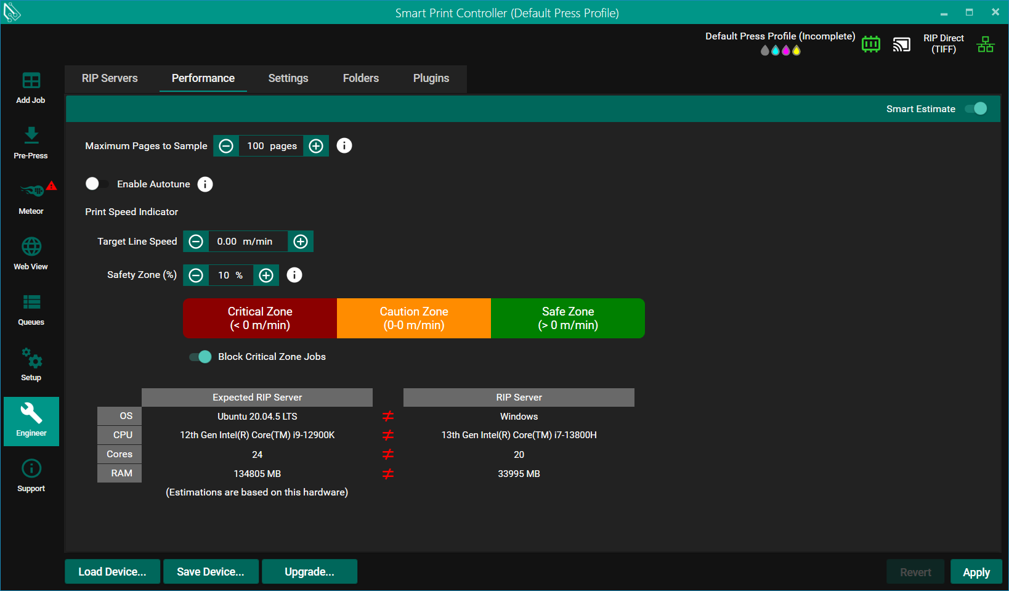This screenshot has height=591, width=1009.
Task: Open Meteor with warning indicator
Action: (31, 198)
